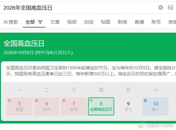Viewport: 176px width, 130px height.
Task: Go to the 账号 tab
Action: (156, 22)
